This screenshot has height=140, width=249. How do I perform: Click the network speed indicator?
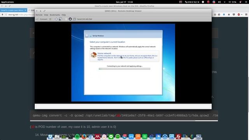coord(192,2)
